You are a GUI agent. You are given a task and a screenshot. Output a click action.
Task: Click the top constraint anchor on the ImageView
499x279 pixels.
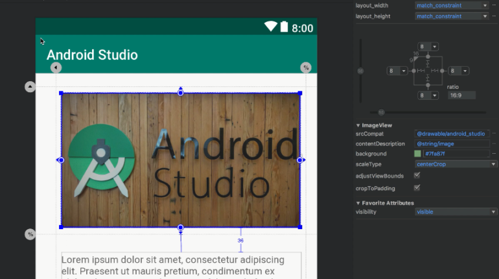pos(180,93)
